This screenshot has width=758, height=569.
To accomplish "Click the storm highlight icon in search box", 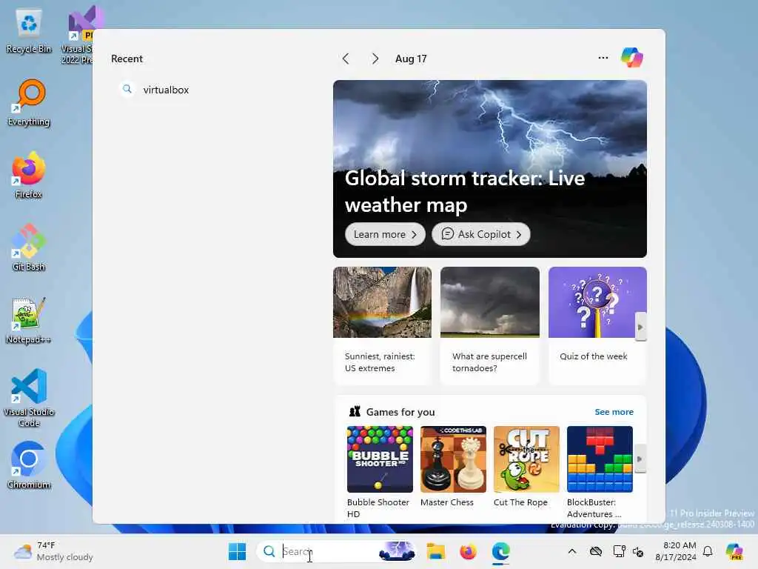I will click(x=397, y=551).
